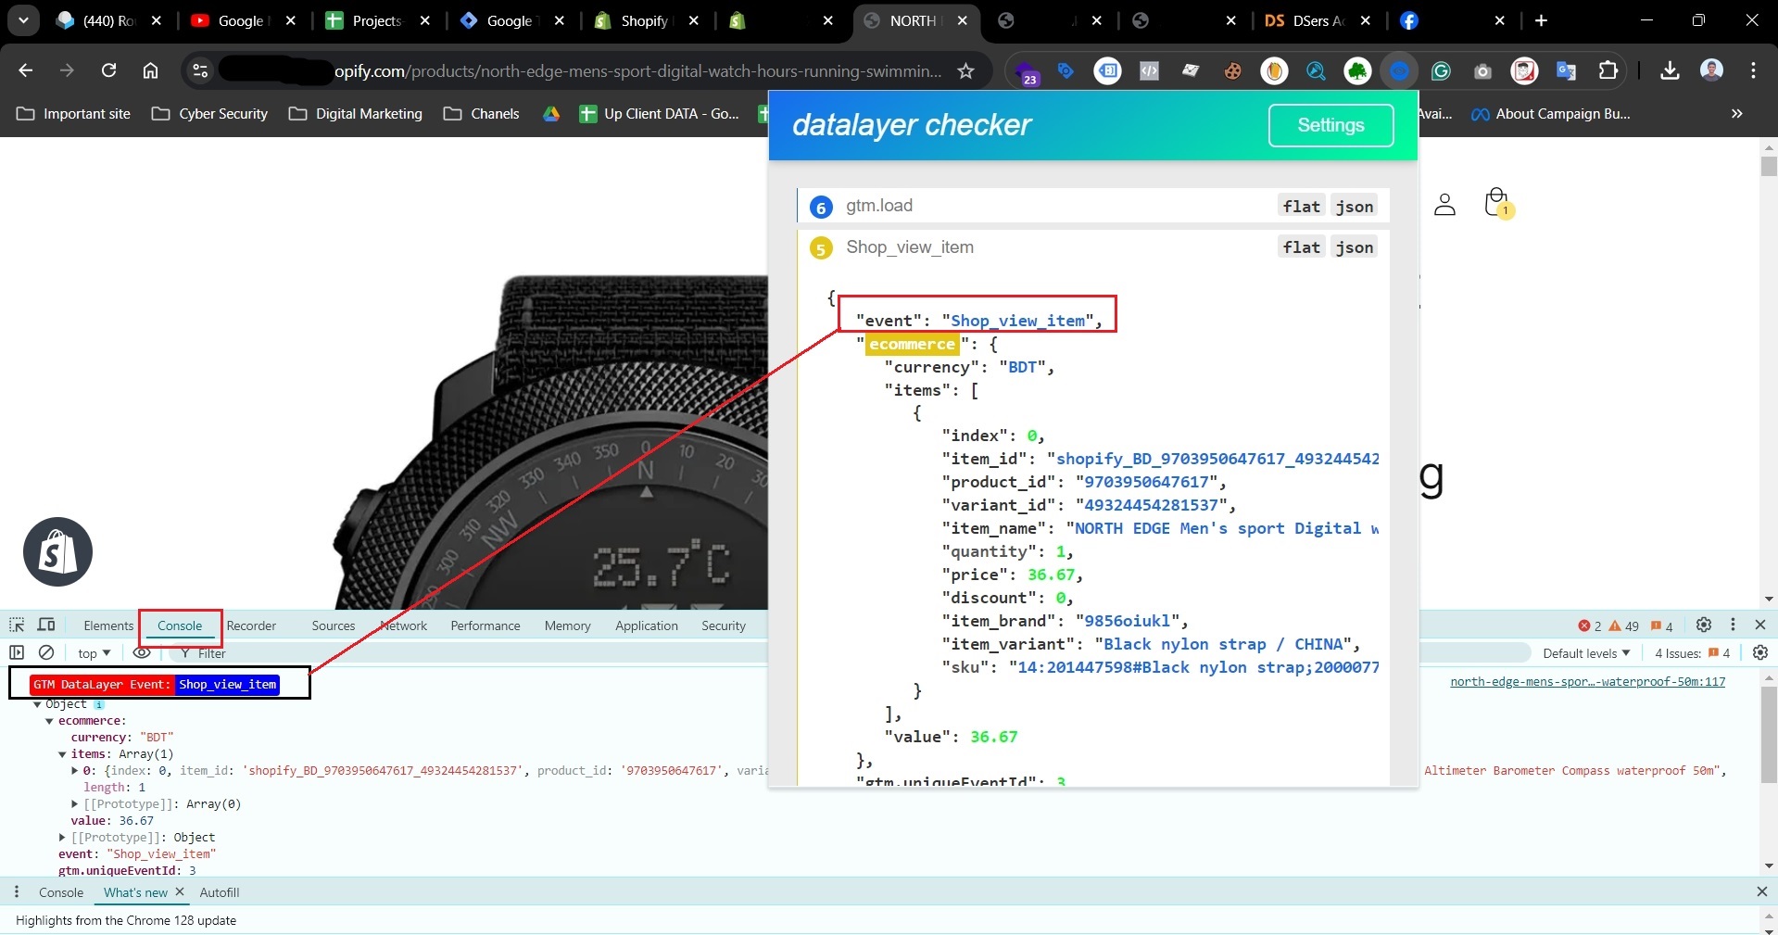The image size is (1778, 935).
Task: Collapse the items Array(1) node
Action: 62,754
